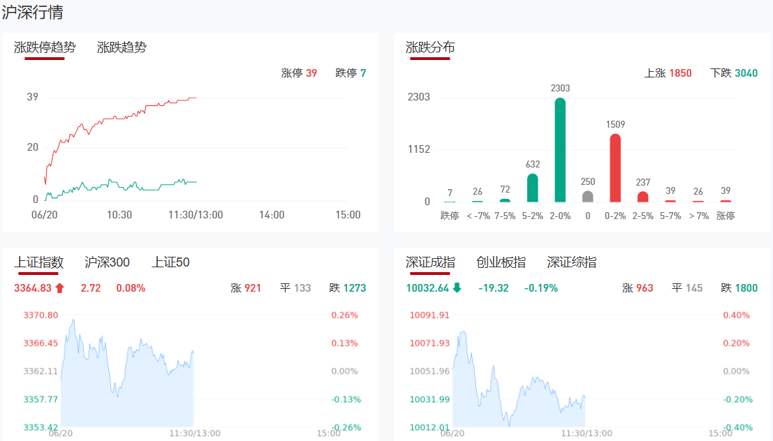Viewport: 773px width, 441px height.
Task: Switch to the 深证综指 tab
Action: click(x=572, y=262)
